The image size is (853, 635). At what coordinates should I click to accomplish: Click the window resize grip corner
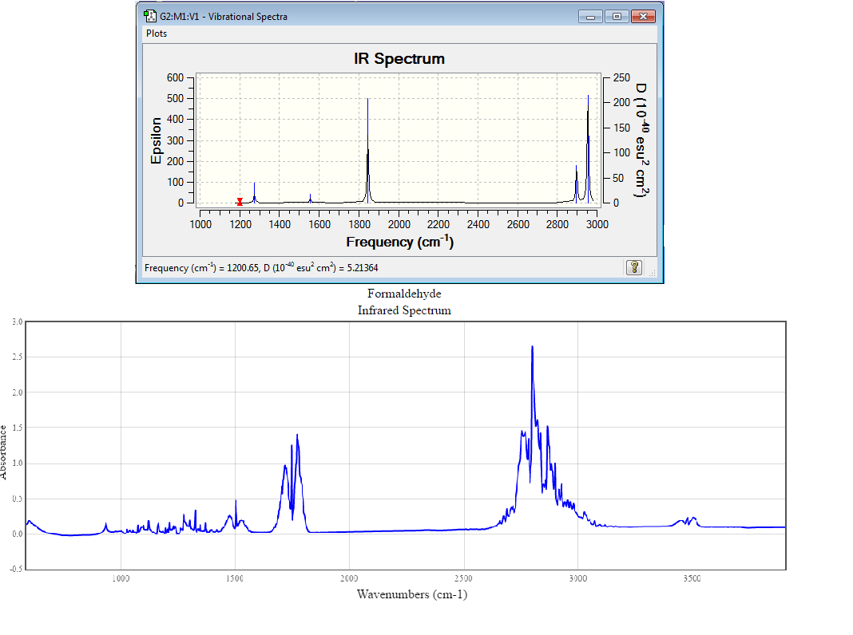click(652, 273)
